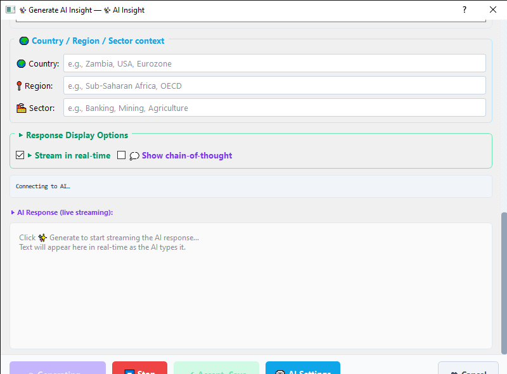Screen dimensions: 507x374
Task: Click inside the Region input field
Action: pos(274,86)
